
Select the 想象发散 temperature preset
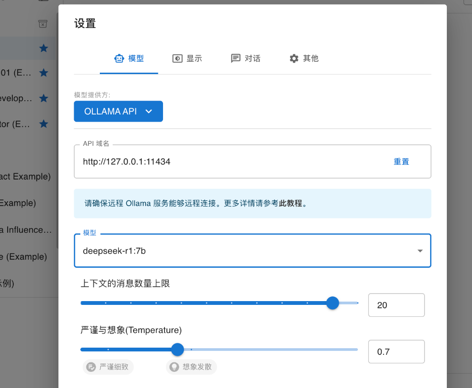191,367
